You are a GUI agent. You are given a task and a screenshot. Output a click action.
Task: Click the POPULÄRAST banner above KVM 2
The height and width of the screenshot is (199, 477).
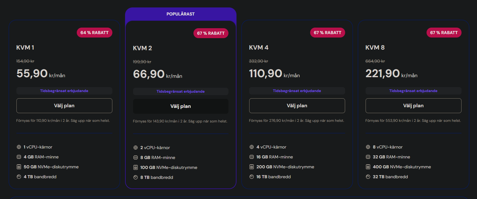(181, 14)
